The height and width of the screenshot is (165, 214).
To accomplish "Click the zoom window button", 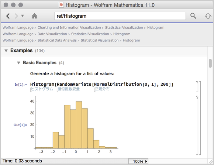I will (x=21, y=5).
